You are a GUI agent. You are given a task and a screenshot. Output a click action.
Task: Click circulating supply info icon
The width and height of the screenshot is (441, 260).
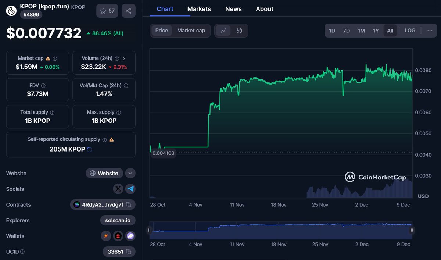[104, 140]
